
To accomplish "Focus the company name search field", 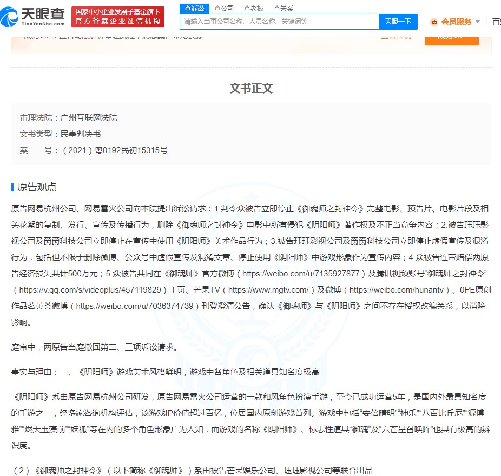I will [280, 22].
